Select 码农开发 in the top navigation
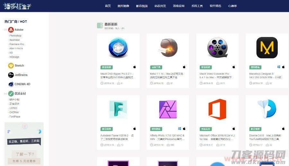Screen dimensions: 289x166 [160, 6]
